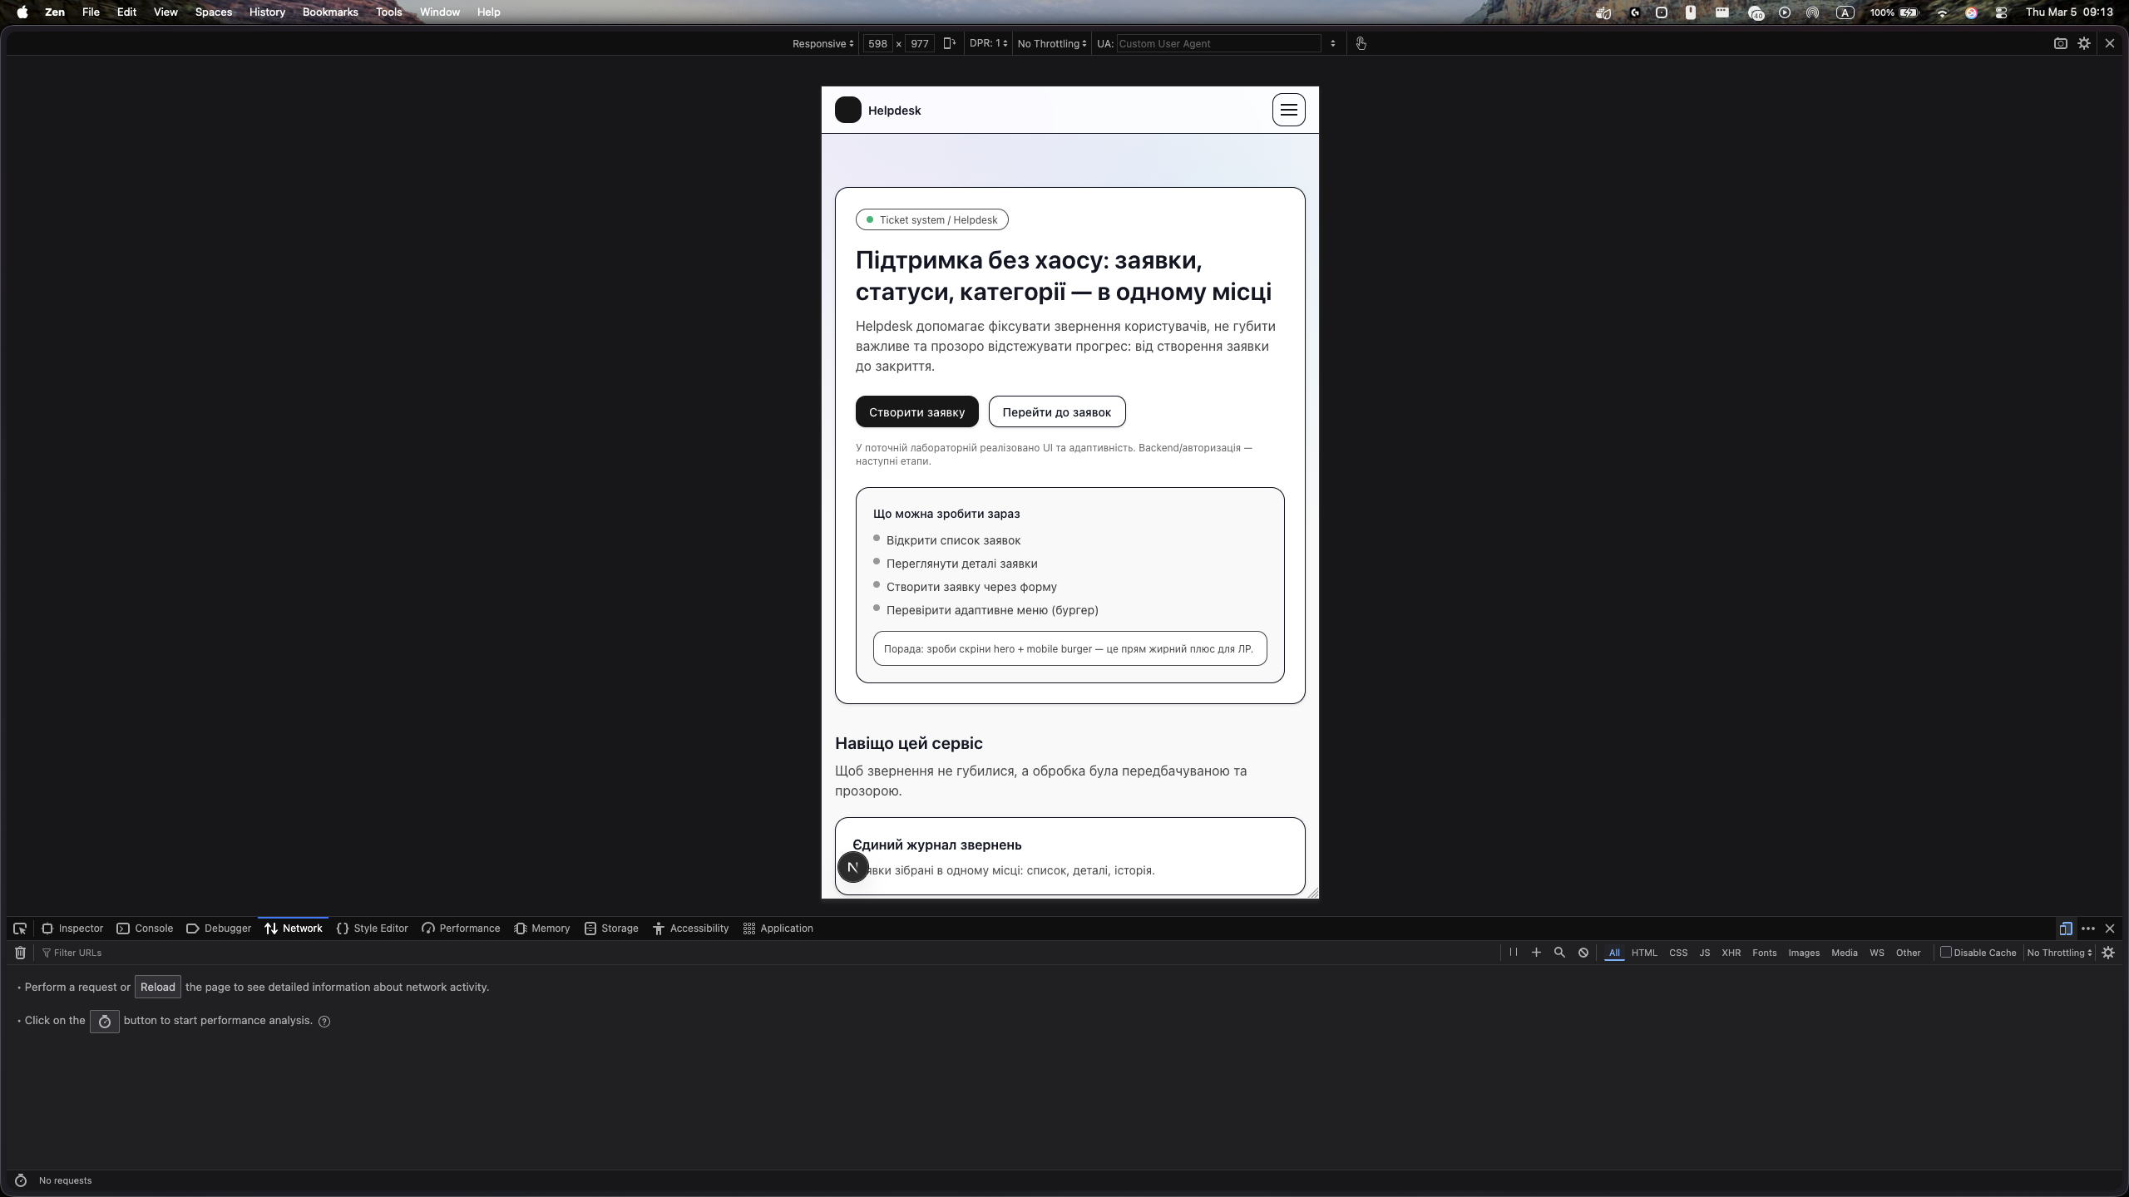The width and height of the screenshot is (2129, 1197).
Task: Click the Helpdesk logo square
Action: click(847, 110)
